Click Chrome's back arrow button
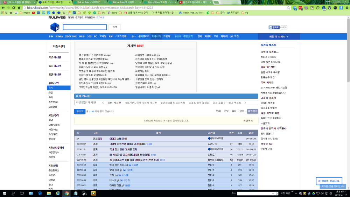 pos(3,7)
